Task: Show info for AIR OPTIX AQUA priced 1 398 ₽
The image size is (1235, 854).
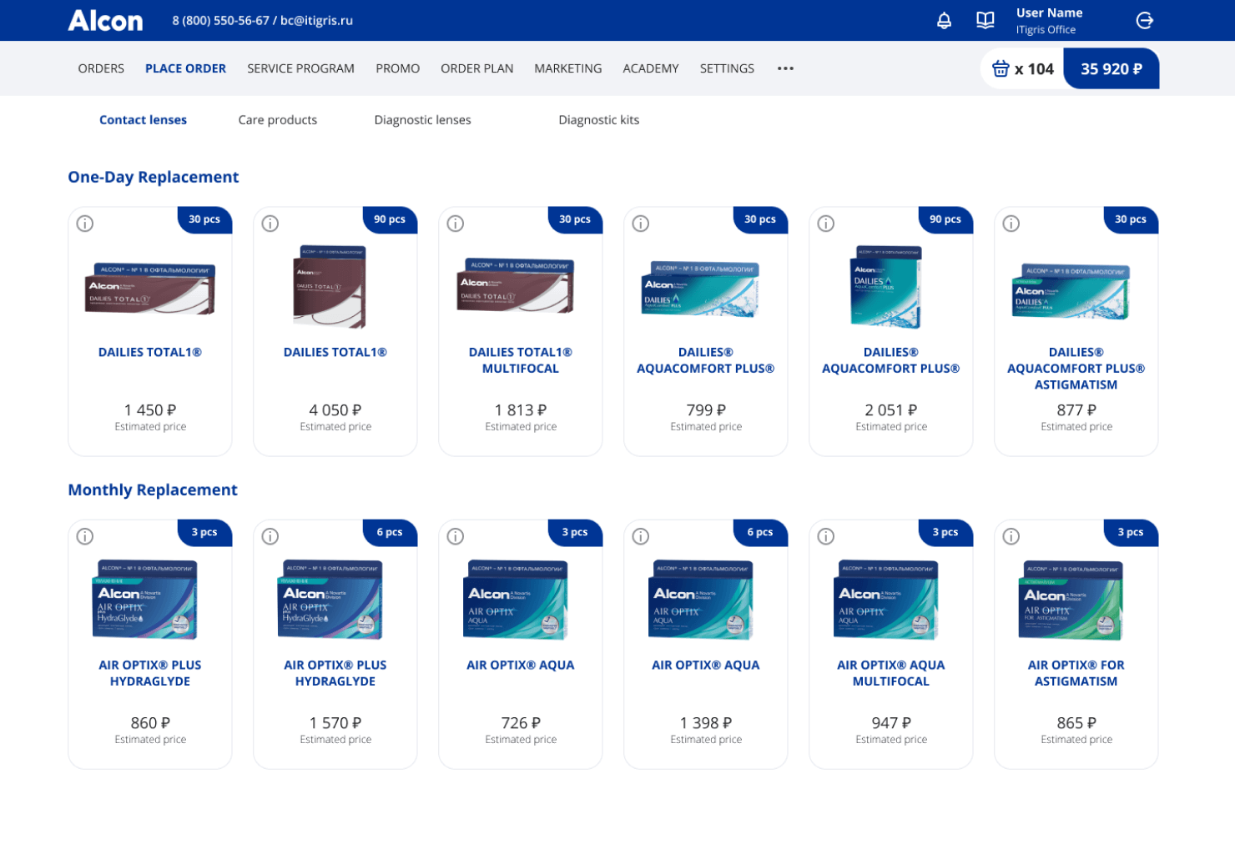Action: tap(641, 536)
